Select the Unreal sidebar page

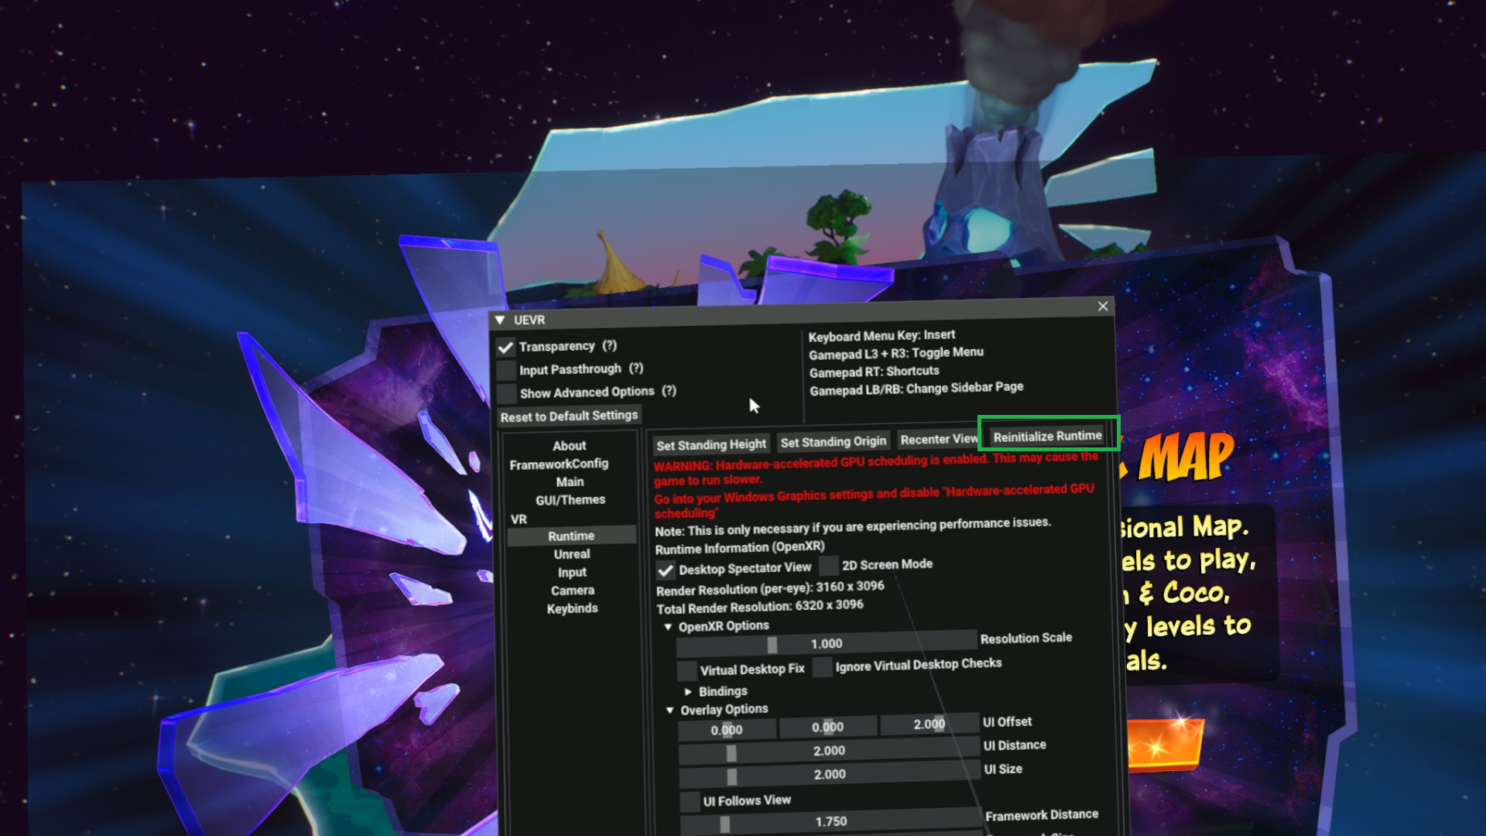pos(572,554)
